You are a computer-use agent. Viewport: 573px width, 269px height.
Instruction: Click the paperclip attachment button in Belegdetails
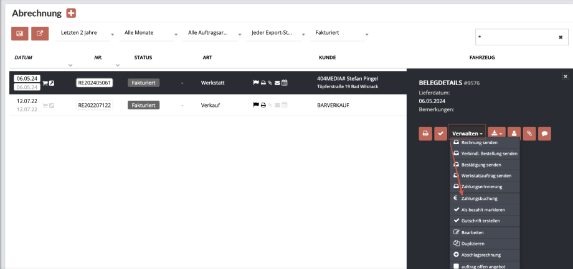click(x=529, y=133)
